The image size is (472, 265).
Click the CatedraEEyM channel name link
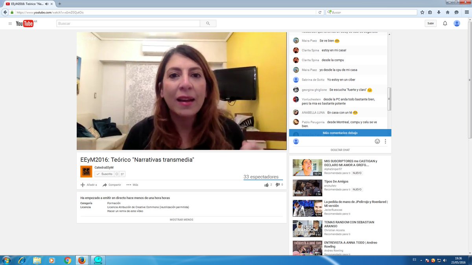click(x=104, y=168)
